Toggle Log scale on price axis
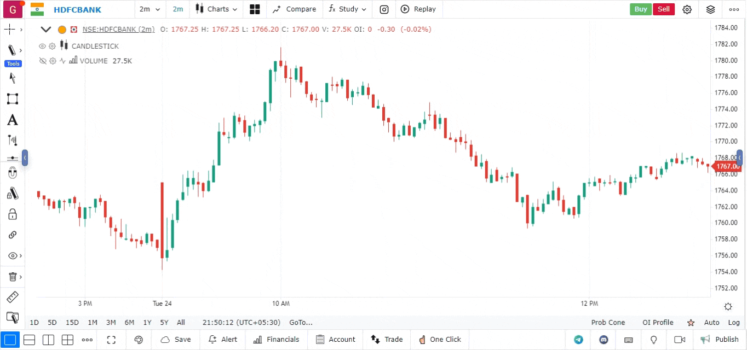This screenshot has width=747, height=350. [x=734, y=323]
